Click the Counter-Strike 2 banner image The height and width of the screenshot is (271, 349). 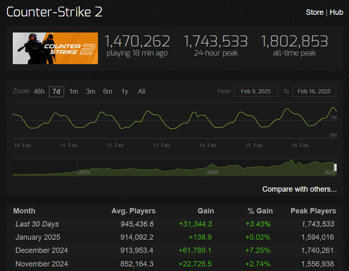[55, 48]
